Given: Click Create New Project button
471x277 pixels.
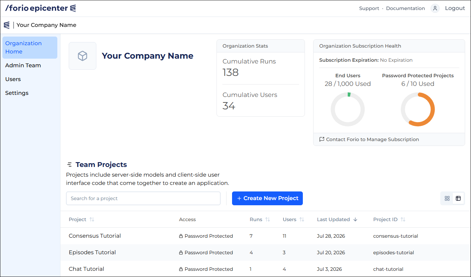Looking at the screenshot, I should [267, 198].
